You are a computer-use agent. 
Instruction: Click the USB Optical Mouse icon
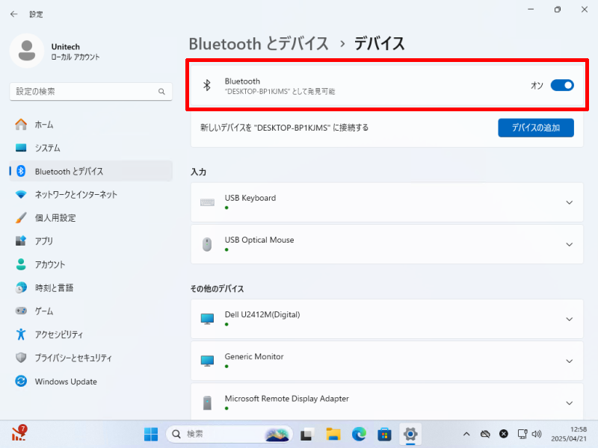point(207,244)
